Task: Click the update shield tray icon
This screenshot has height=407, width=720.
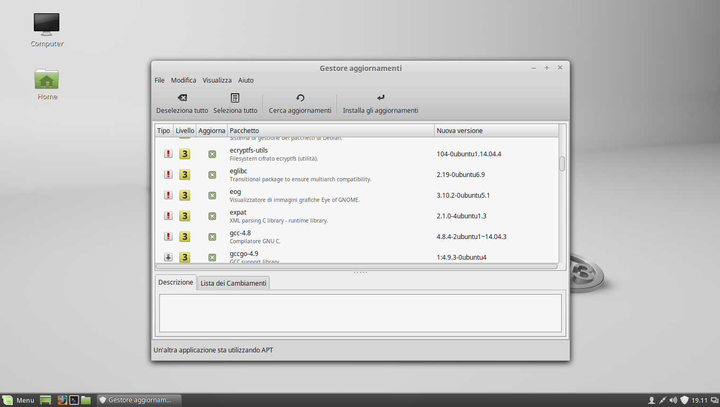Action: click(x=685, y=400)
